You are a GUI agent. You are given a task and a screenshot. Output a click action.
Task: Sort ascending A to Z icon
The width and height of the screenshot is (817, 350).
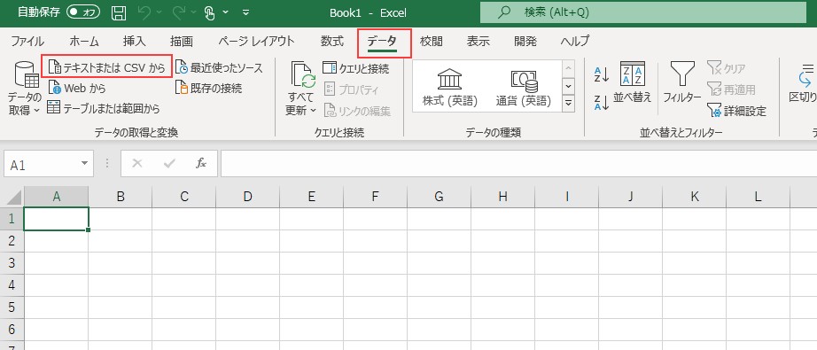pos(602,75)
